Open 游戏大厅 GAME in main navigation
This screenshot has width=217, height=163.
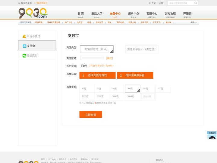point(97,15)
